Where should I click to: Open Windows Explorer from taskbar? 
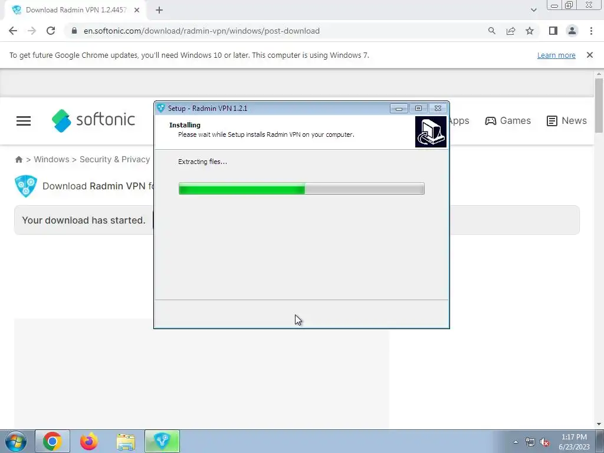click(x=126, y=441)
